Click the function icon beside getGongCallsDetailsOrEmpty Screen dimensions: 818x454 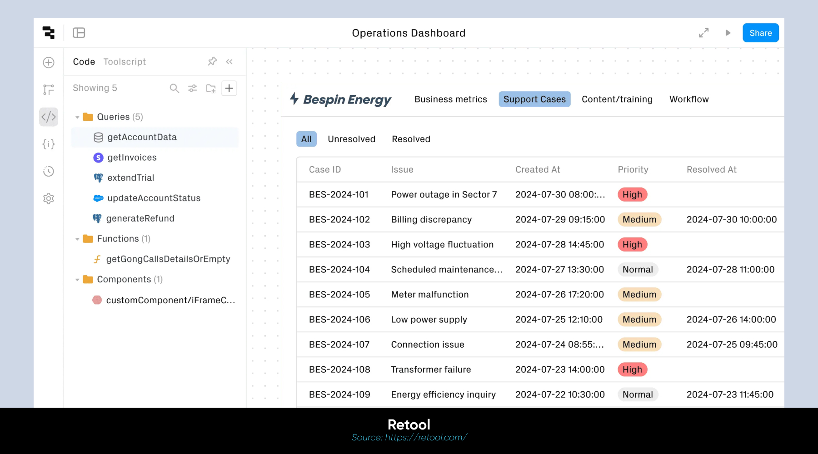tap(97, 259)
